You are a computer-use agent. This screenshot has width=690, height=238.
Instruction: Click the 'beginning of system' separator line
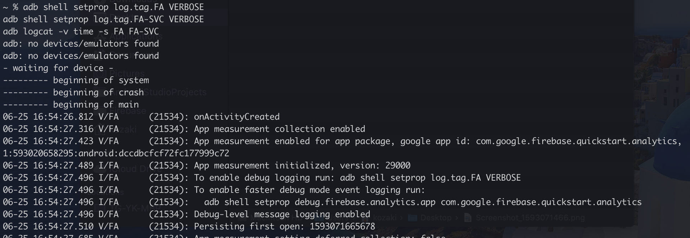point(76,80)
